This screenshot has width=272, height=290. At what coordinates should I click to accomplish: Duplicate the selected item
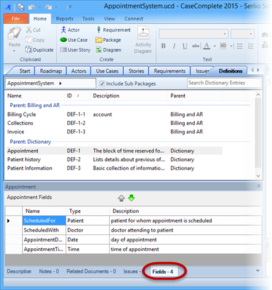click(x=40, y=50)
